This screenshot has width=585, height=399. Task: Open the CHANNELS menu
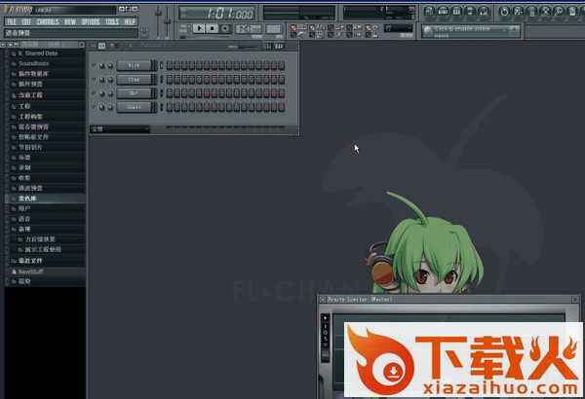click(x=48, y=22)
